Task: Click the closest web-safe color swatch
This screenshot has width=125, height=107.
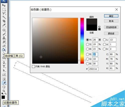Action: click(99, 29)
